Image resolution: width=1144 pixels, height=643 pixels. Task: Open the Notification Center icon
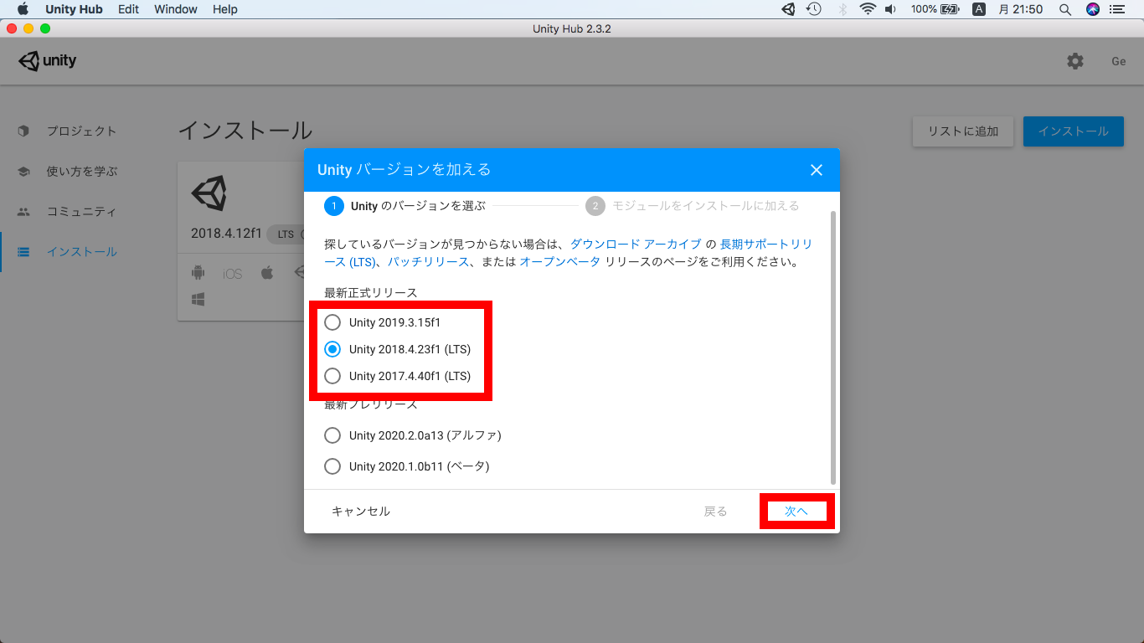1116,9
